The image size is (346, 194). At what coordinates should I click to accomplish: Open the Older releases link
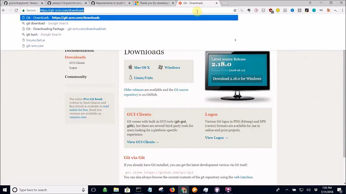coord(134,90)
